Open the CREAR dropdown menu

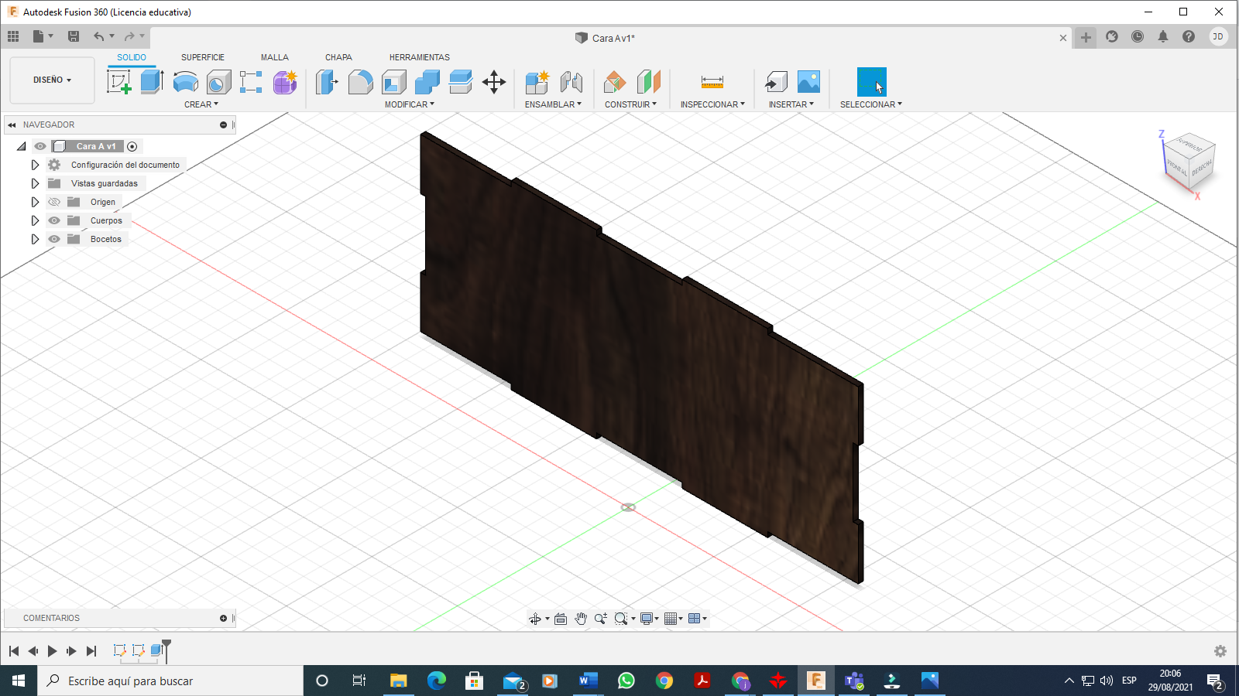(x=201, y=104)
